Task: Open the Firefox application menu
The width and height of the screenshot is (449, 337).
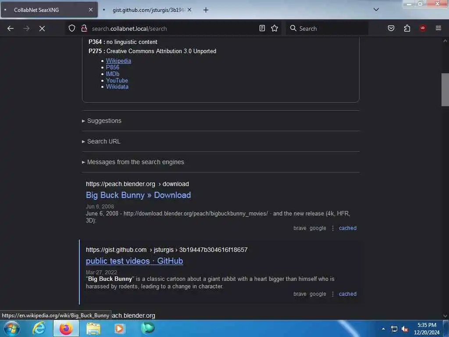Action: click(438, 28)
